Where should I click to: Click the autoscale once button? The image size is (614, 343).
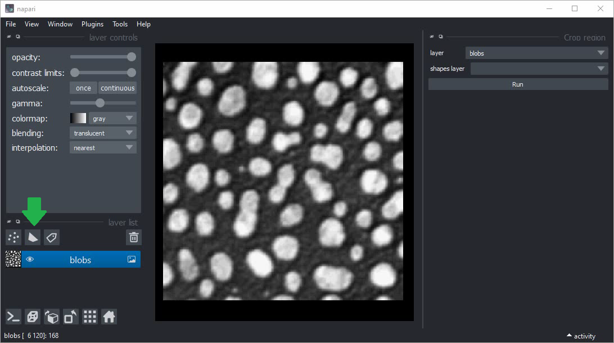point(83,88)
